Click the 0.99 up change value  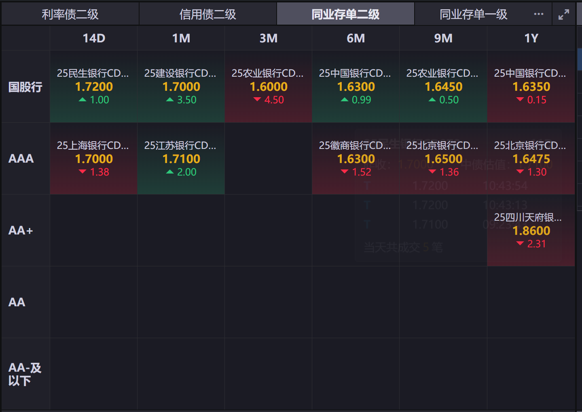pos(361,100)
